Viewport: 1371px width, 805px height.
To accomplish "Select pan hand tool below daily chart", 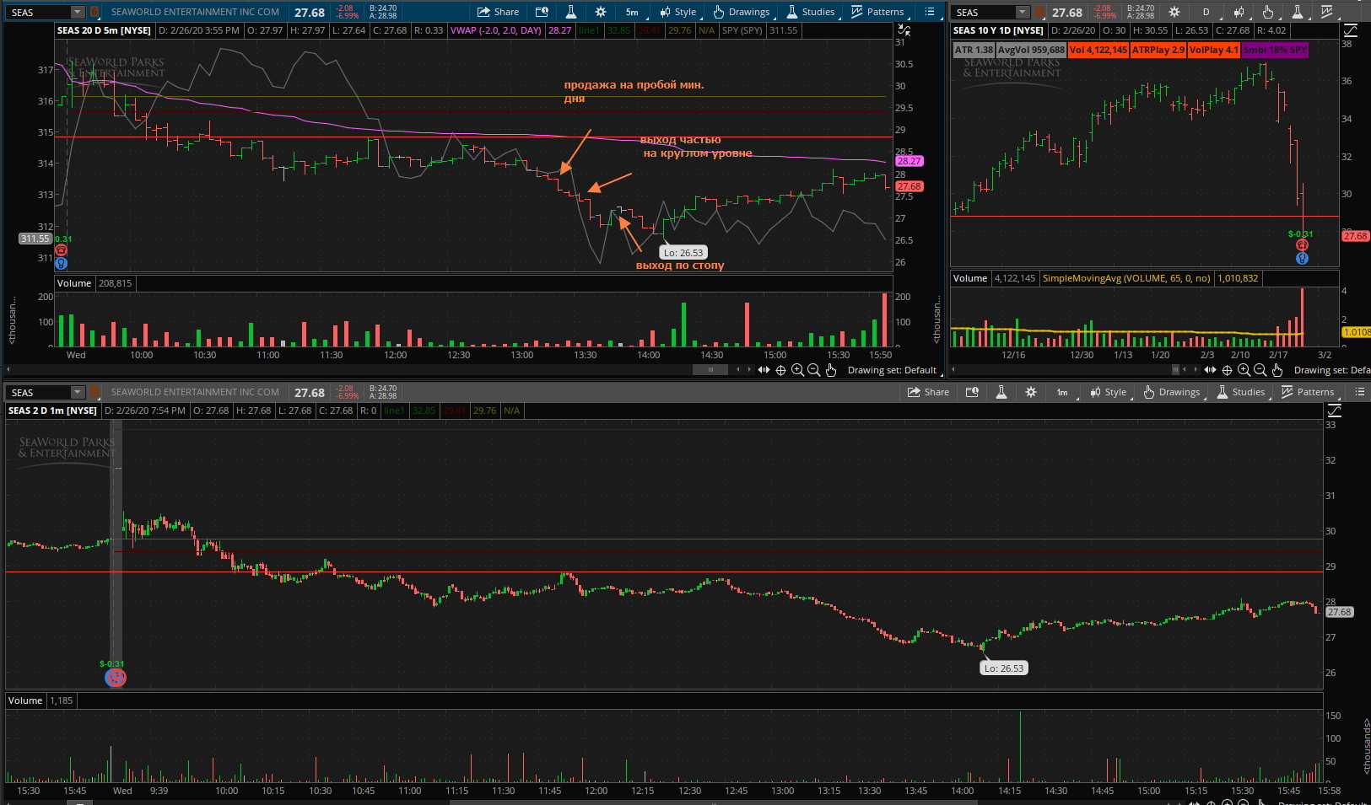I will tap(1277, 370).
